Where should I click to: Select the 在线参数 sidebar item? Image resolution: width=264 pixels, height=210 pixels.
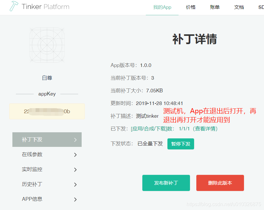[x=47, y=154]
